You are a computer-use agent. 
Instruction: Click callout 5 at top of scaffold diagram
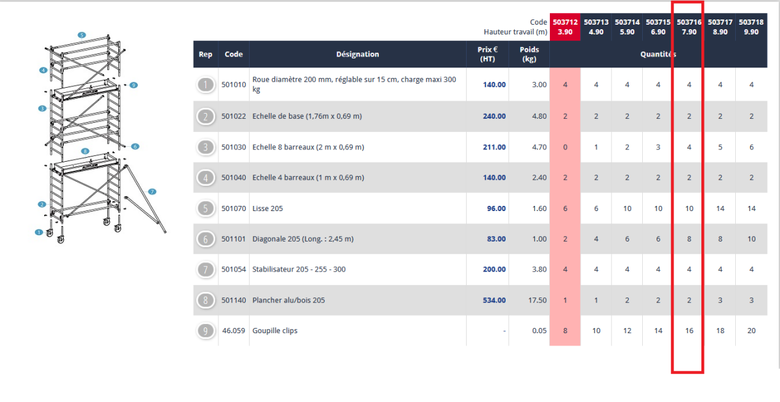tap(81, 35)
